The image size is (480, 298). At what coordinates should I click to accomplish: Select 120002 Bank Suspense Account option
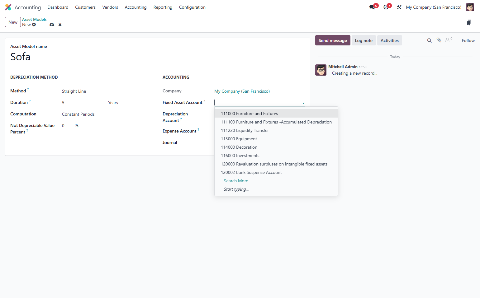[276, 172]
